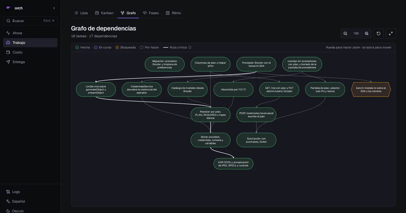Select the Absorbida por F3.1.T1 node

(233, 90)
